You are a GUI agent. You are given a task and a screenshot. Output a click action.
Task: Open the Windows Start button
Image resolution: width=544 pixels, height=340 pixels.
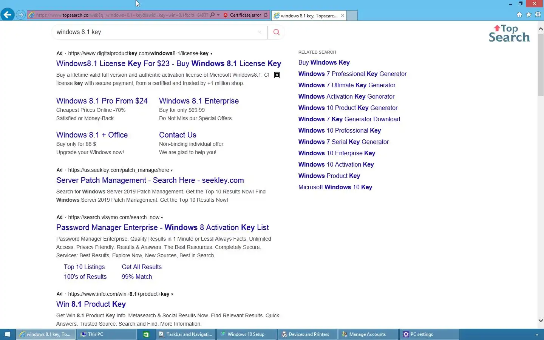point(7,334)
